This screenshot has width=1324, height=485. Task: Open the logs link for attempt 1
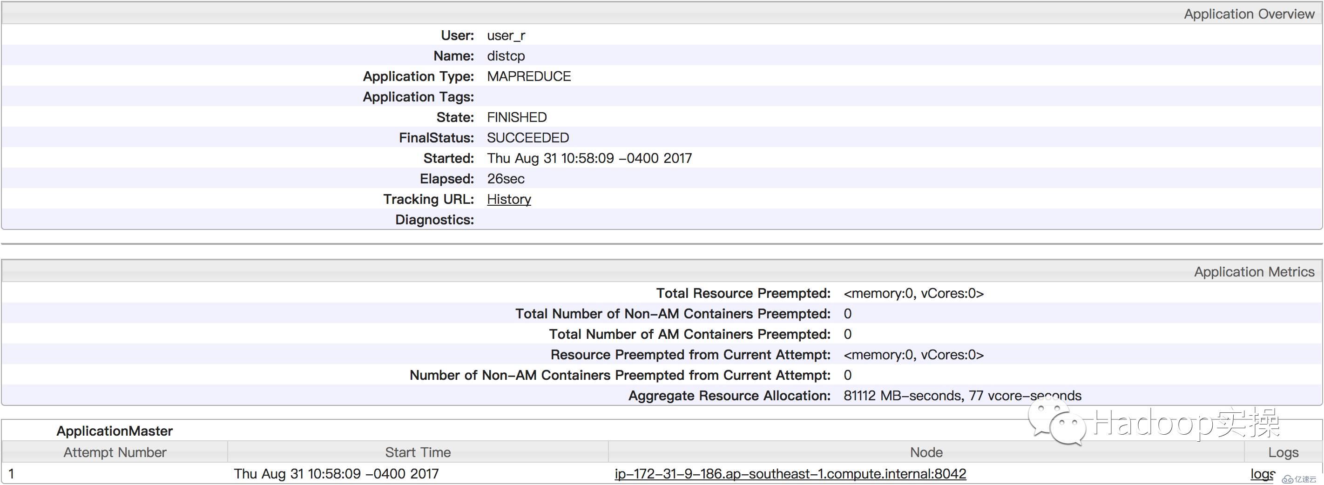(x=1263, y=474)
